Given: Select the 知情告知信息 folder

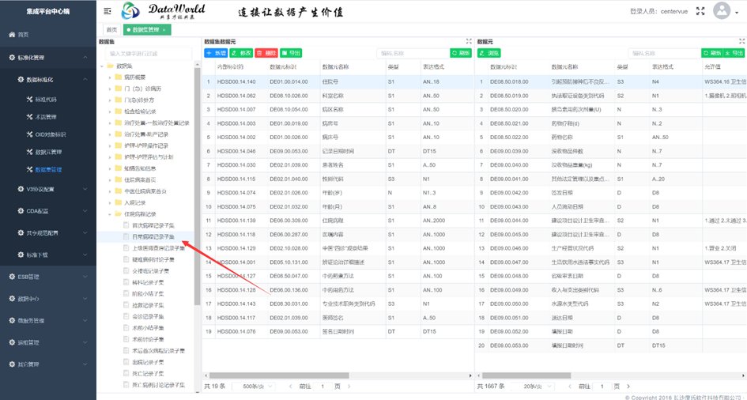Looking at the screenshot, I should 140,168.
